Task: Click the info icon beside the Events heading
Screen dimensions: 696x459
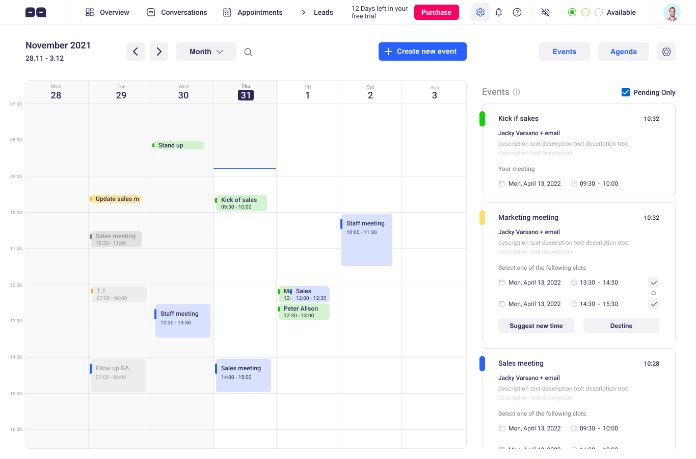Action: 517,92
